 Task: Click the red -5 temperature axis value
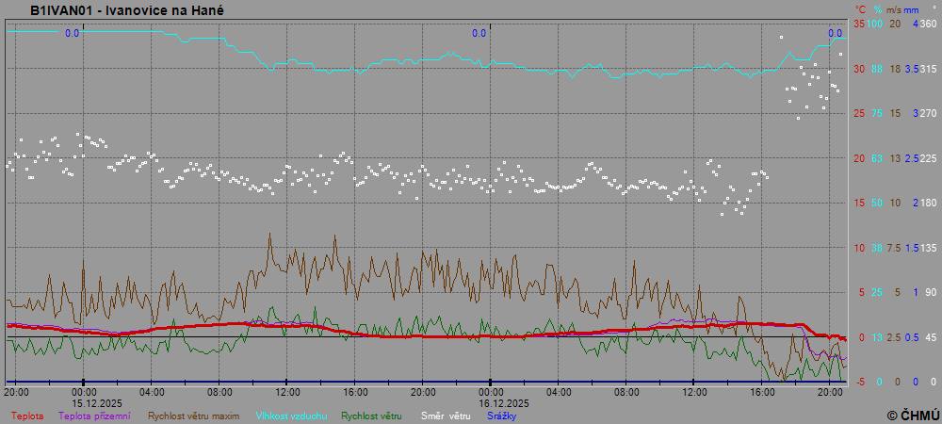pos(858,382)
